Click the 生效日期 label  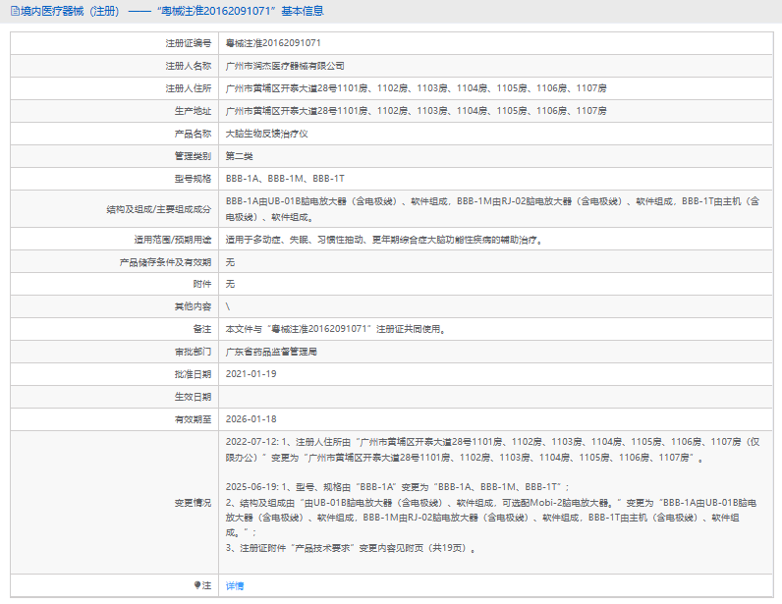193,397
